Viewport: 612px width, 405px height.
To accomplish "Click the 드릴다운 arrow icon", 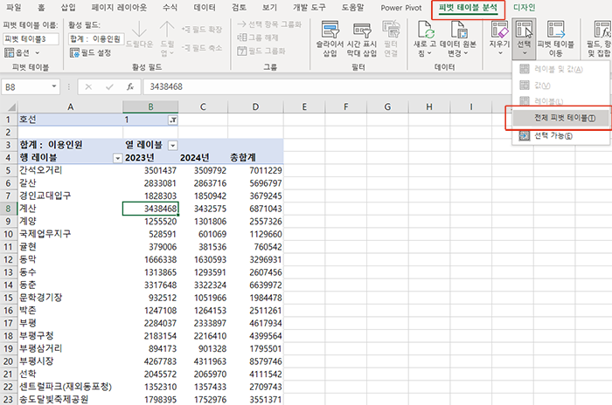I will coord(139,30).
